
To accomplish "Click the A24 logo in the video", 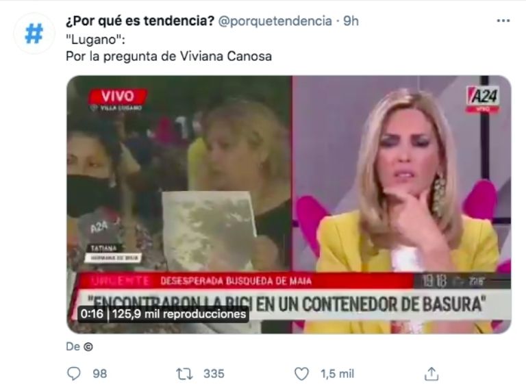I will tap(484, 97).
